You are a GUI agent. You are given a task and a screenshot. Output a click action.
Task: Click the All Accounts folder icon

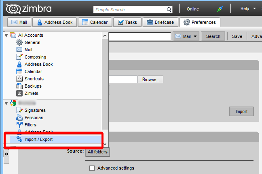13,35
